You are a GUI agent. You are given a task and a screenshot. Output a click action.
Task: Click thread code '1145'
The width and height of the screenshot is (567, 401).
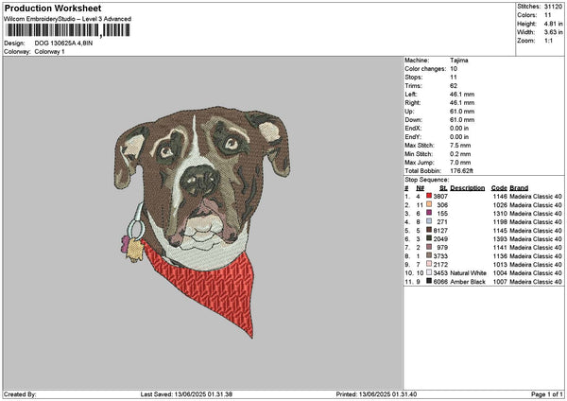(500, 231)
